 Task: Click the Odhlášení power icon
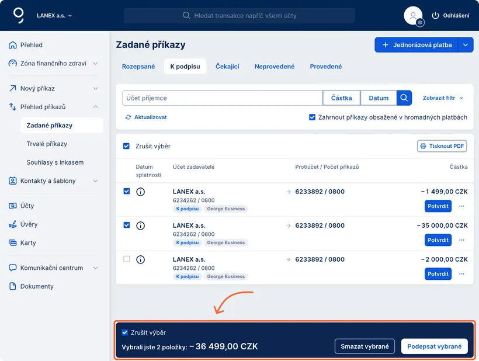point(435,16)
